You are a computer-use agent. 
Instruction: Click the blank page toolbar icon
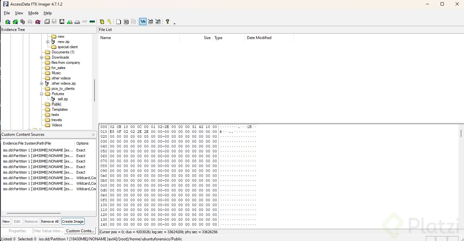pos(119,22)
